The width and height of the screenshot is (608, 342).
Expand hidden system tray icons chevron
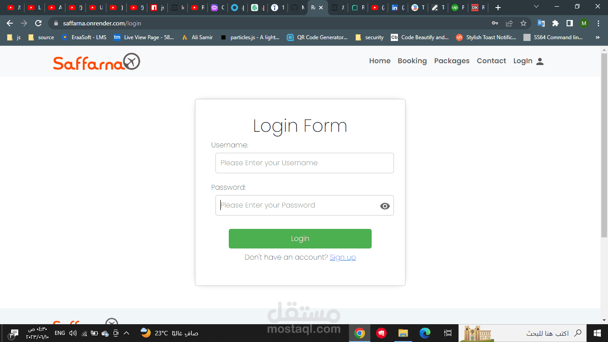point(126,333)
